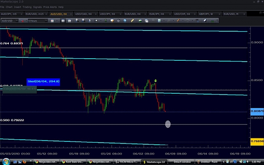Click the grey diagonal lines tool icon
Image resolution: width=264 pixels, height=165 pixels.
point(153,21)
